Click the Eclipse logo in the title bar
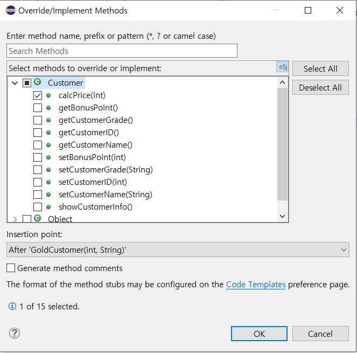The image size is (357, 353). point(10,10)
